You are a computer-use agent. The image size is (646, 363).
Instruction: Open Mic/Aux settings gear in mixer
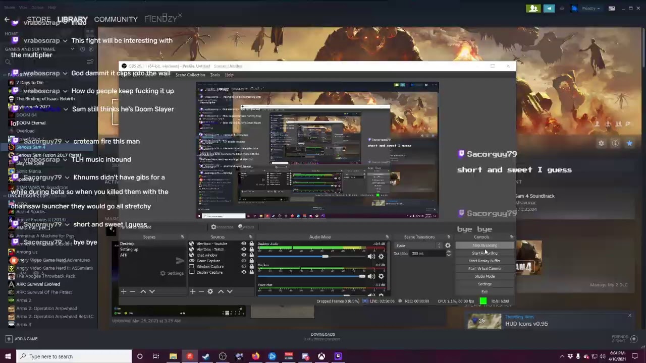381,276
